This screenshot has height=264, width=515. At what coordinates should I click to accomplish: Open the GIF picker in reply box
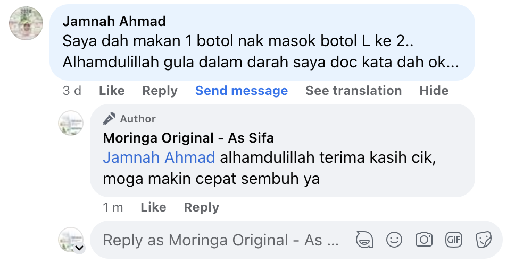(454, 240)
